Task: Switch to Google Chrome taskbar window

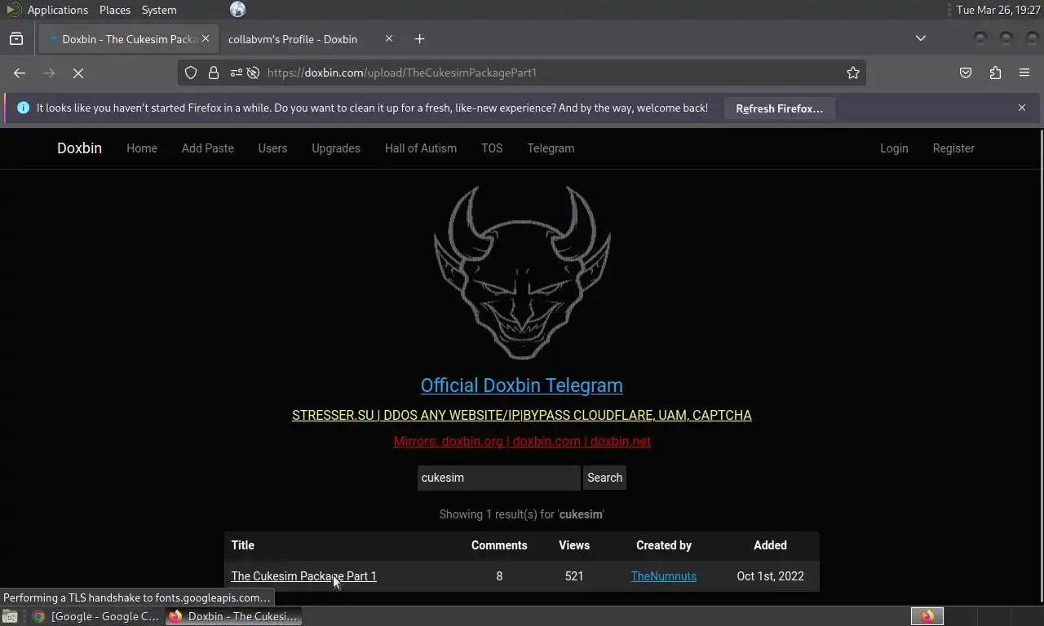Action: coord(95,616)
